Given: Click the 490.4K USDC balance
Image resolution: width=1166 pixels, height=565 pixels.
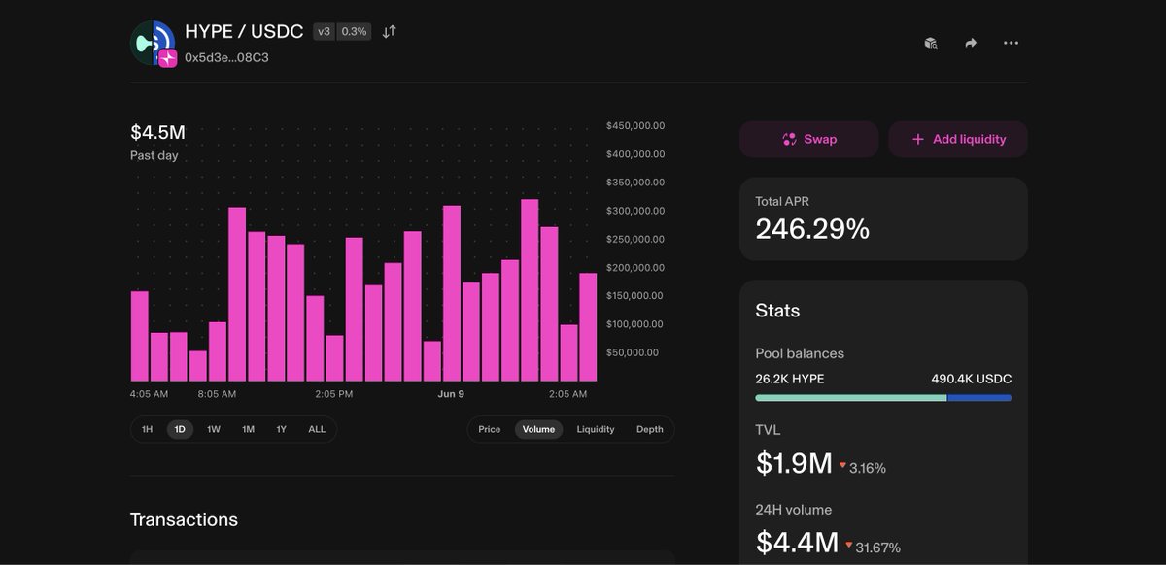Looking at the screenshot, I should [x=971, y=379].
